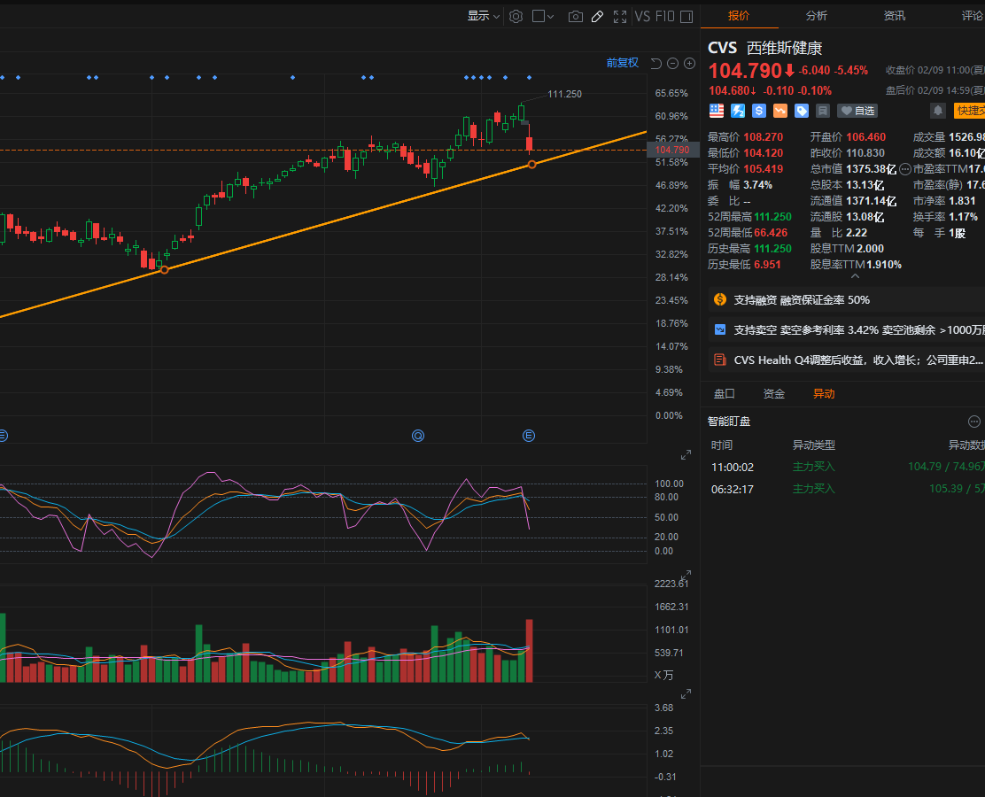
Task: Switch to 资金 capital flow tab
Action: (x=774, y=394)
